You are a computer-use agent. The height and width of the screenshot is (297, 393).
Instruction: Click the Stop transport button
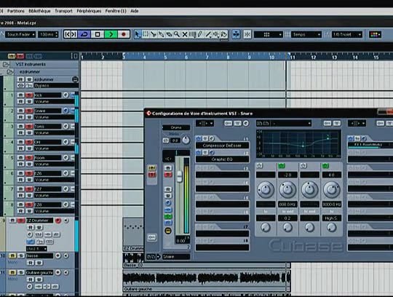pyautogui.click(x=98, y=34)
